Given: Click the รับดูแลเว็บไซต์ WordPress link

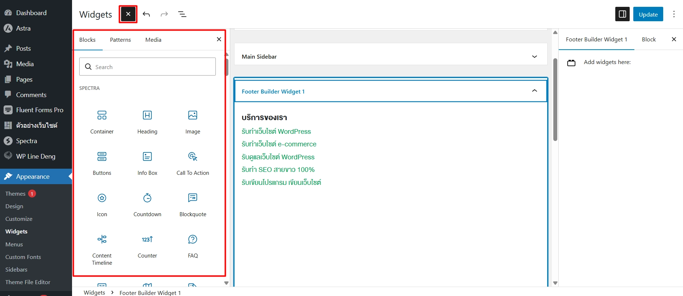Looking at the screenshot, I should click(278, 157).
